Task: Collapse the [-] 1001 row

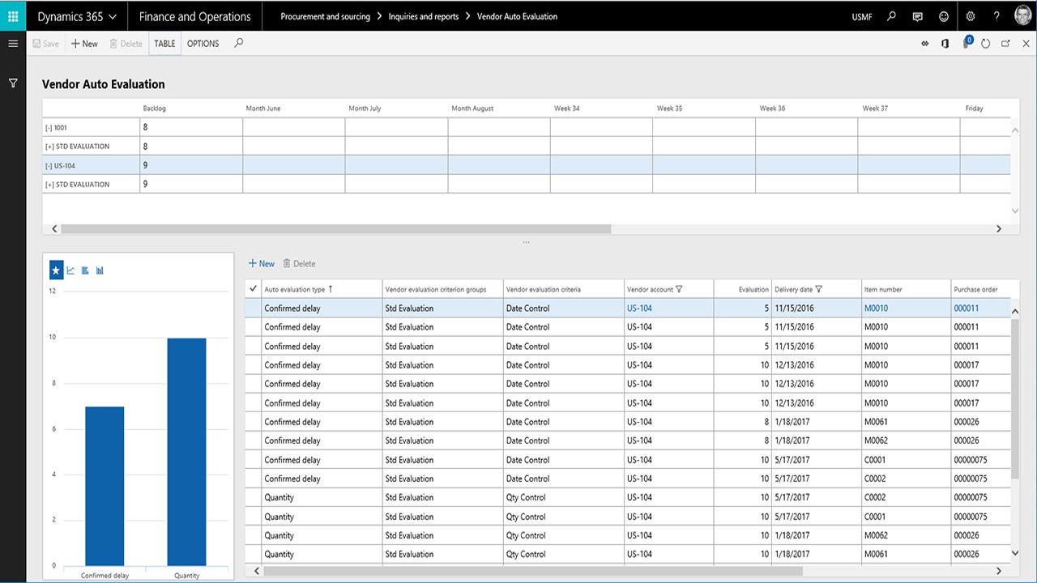Action: tap(48, 128)
